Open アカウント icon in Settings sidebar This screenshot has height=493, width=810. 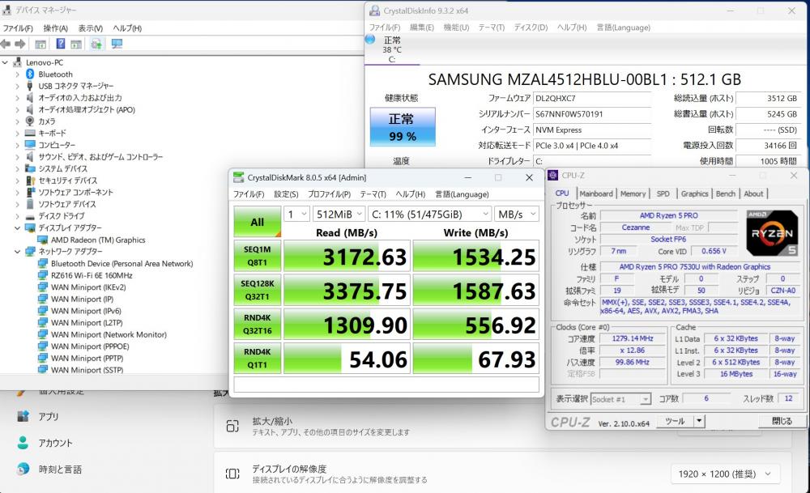tap(23, 443)
